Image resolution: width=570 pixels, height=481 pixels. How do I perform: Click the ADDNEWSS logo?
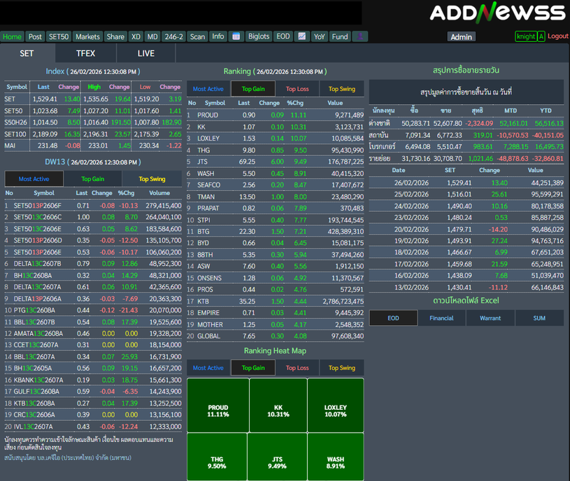tap(497, 13)
